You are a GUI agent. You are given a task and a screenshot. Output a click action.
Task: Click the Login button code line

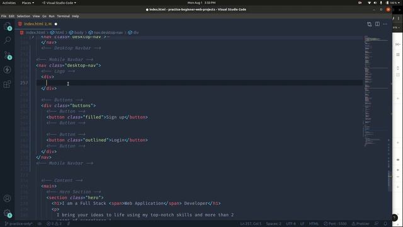tap(97, 140)
